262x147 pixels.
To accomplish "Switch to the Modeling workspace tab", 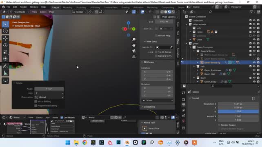I will (x=68, y=7).
